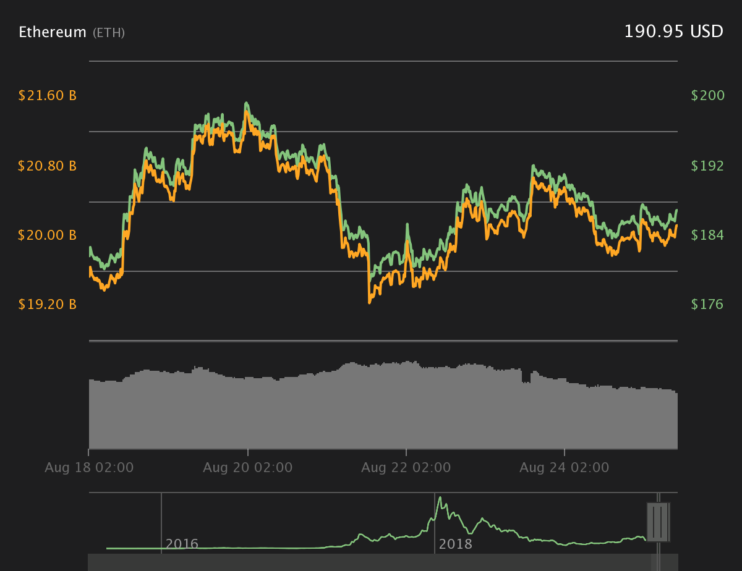
Task: Click the $184 price axis label
Action: pyautogui.click(x=707, y=235)
